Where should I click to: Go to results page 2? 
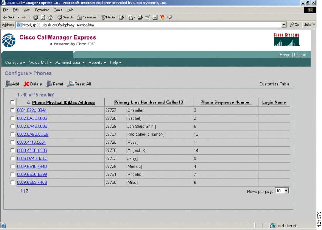coord(27,191)
